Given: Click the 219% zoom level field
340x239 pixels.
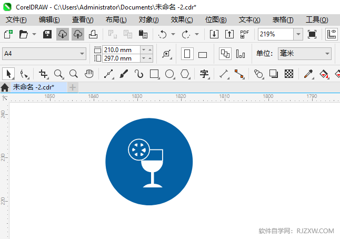Looking at the screenshot, I should pyautogui.click(x=276, y=34).
